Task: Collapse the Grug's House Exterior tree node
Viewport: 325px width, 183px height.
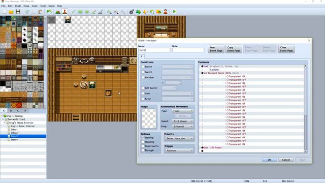Action: pos(5,123)
